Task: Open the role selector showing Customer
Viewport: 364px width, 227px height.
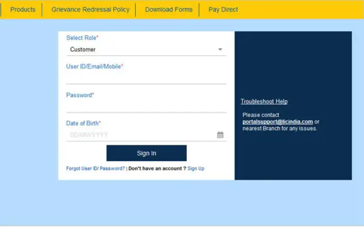Action: pos(140,49)
